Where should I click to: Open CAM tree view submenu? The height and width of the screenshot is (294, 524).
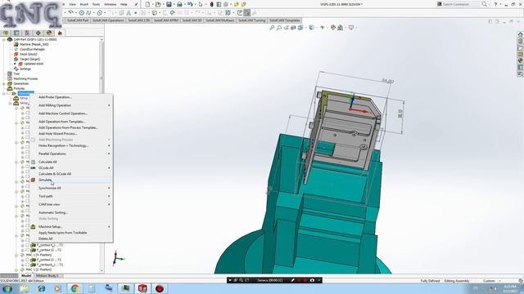point(71,204)
